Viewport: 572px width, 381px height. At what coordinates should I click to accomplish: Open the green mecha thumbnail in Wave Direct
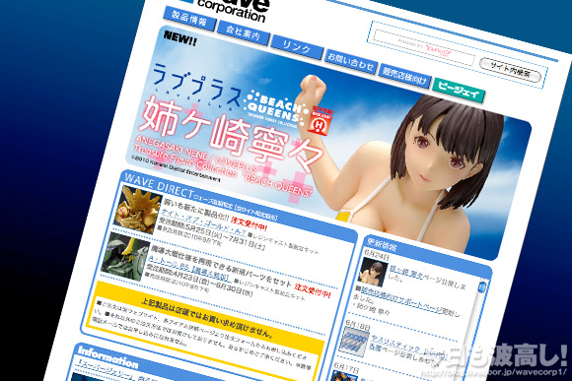[x=125, y=256]
